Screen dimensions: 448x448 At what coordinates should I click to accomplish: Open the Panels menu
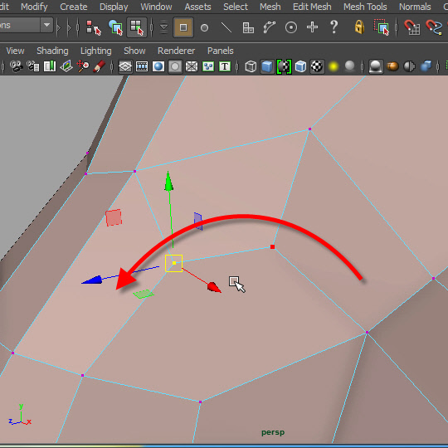tap(221, 51)
